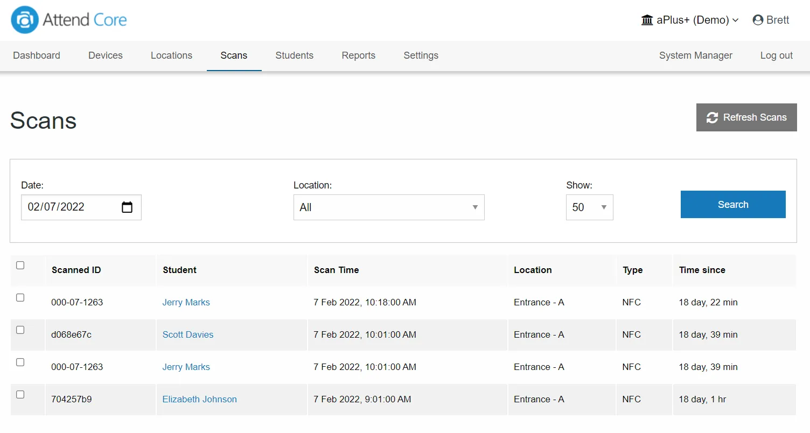Open the System Manager link

(x=696, y=55)
